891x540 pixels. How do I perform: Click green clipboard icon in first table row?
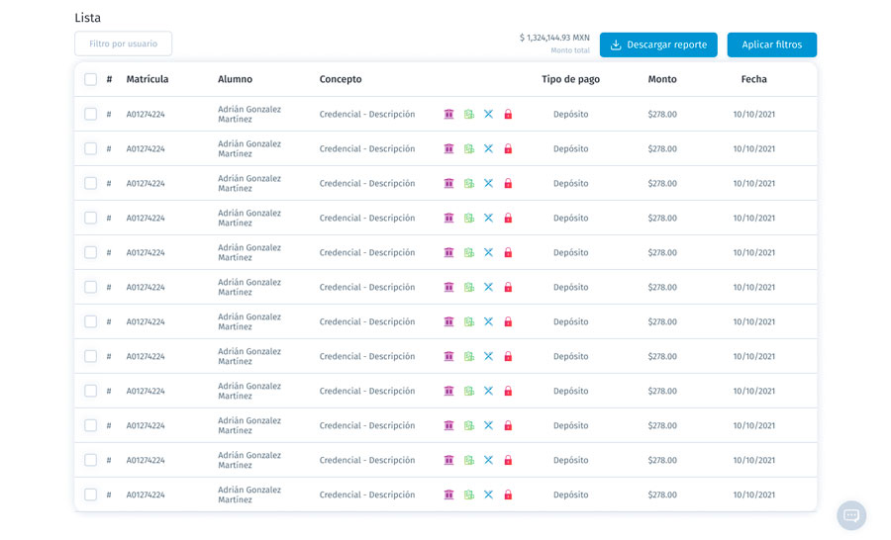[x=469, y=114]
